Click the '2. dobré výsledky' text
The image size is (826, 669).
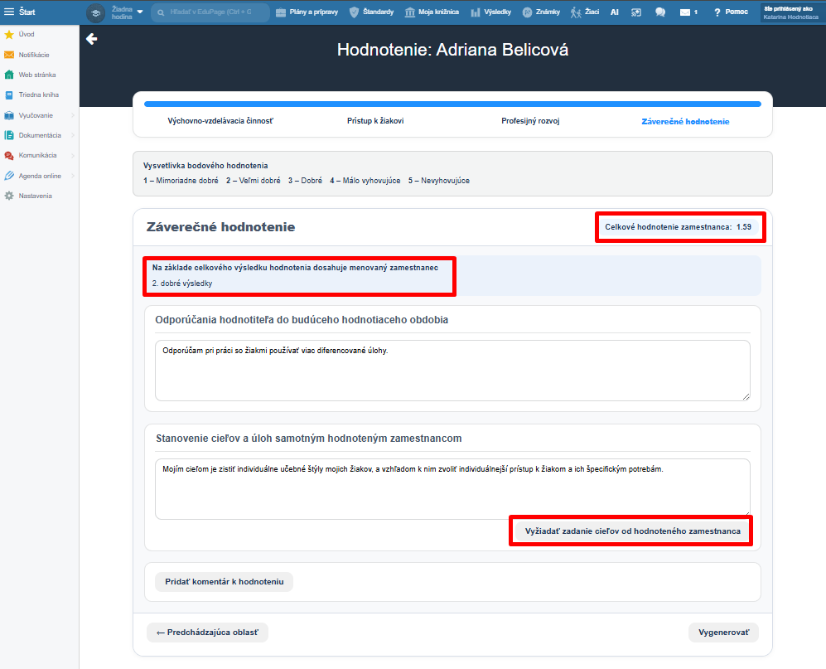[x=182, y=284]
